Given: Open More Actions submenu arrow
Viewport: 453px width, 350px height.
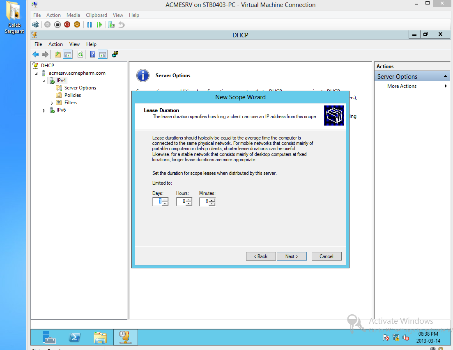Looking at the screenshot, I should point(446,86).
